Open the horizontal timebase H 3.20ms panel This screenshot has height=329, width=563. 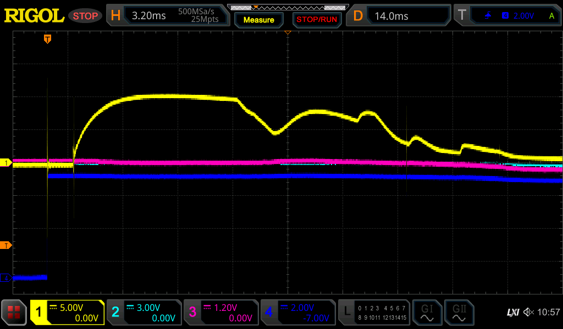point(167,16)
